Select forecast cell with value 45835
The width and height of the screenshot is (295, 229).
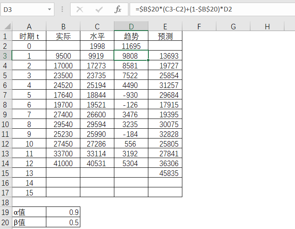click(165, 173)
